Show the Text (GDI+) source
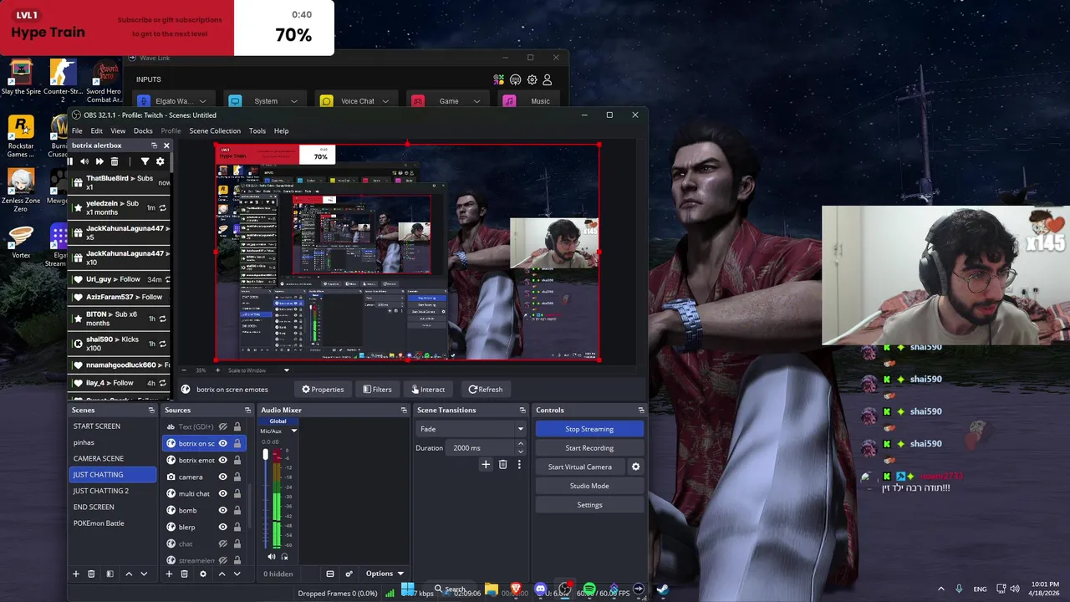The height and width of the screenshot is (602, 1070). [222, 426]
